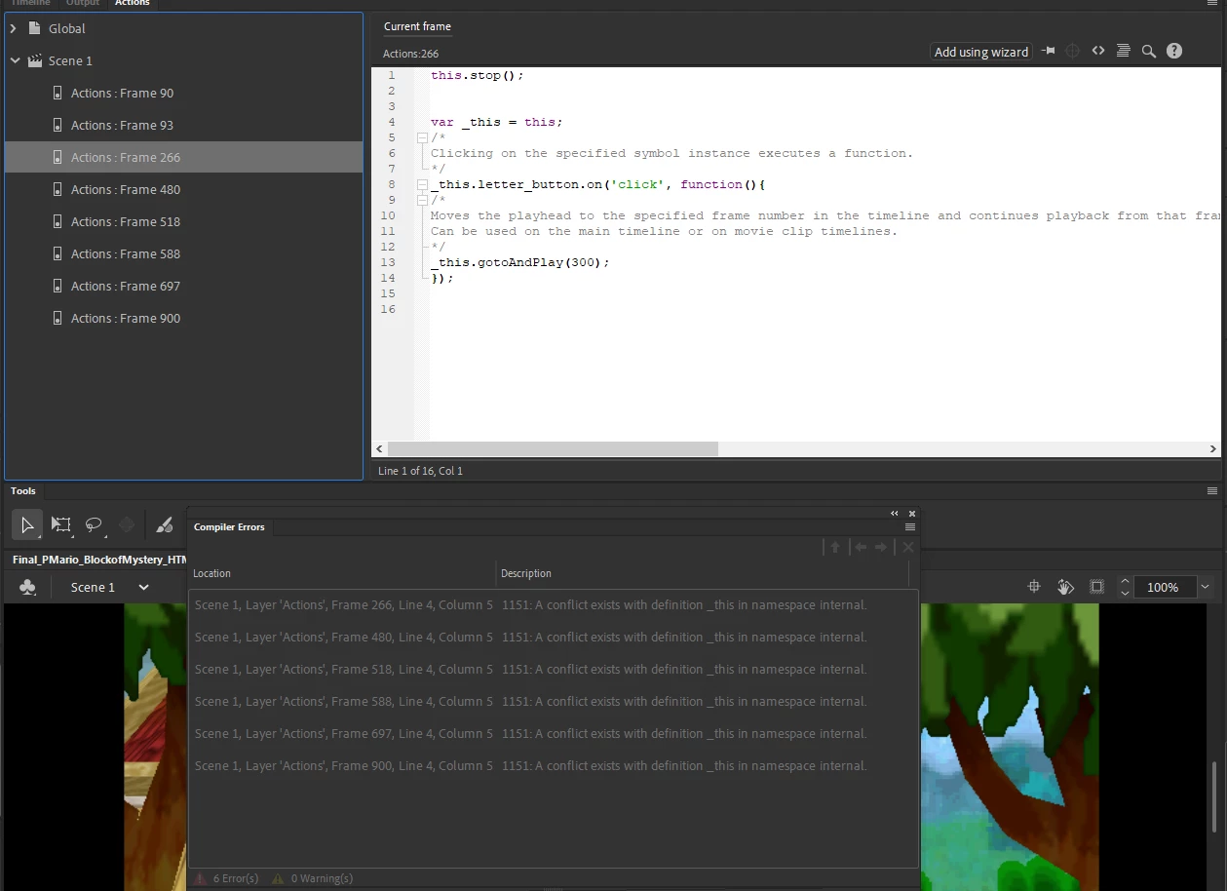Screen dimensions: 1227x891
Task: Clear compiler errors with X icon
Action: (x=908, y=548)
